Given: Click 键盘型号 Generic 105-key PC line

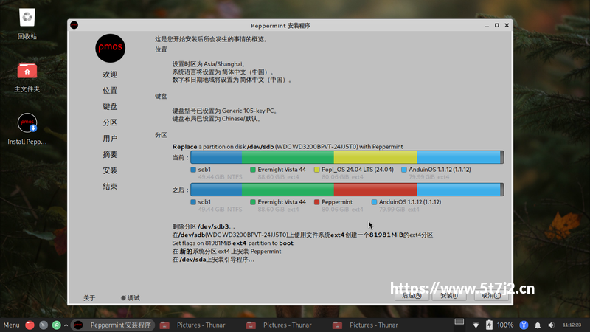Looking at the screenshot, I should (225, 111).
